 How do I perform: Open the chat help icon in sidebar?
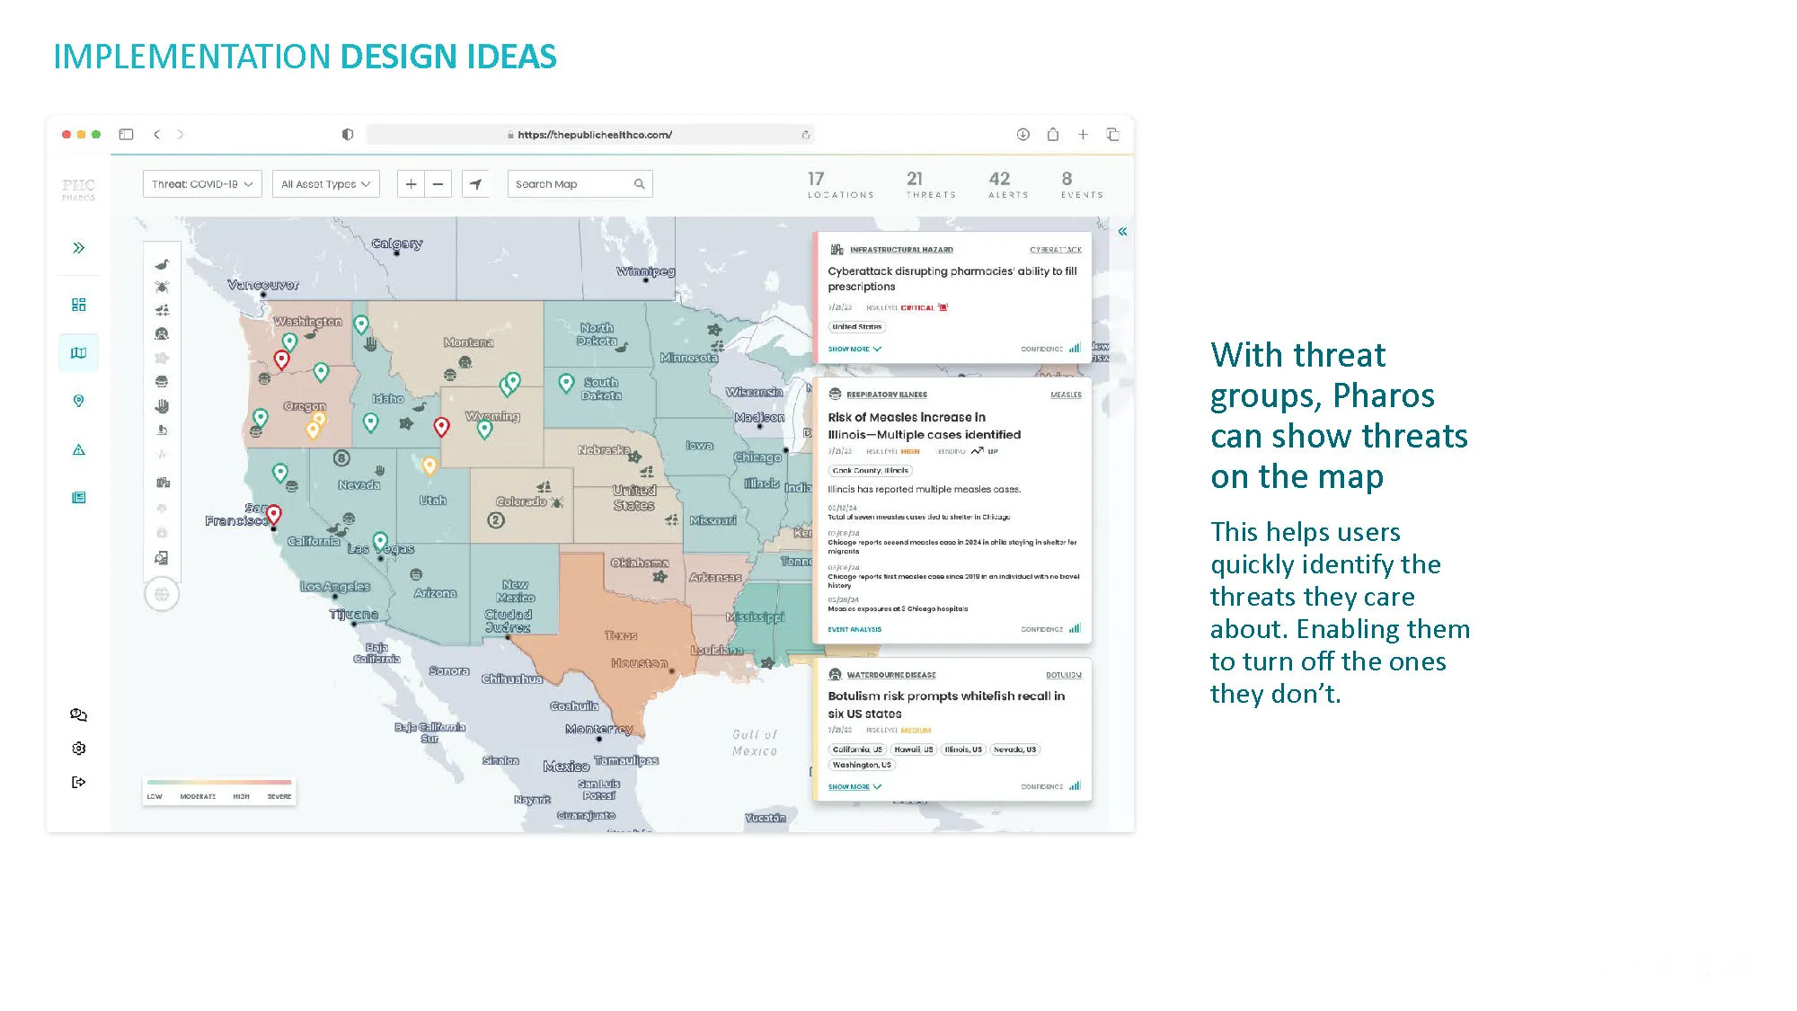(79, 715)
